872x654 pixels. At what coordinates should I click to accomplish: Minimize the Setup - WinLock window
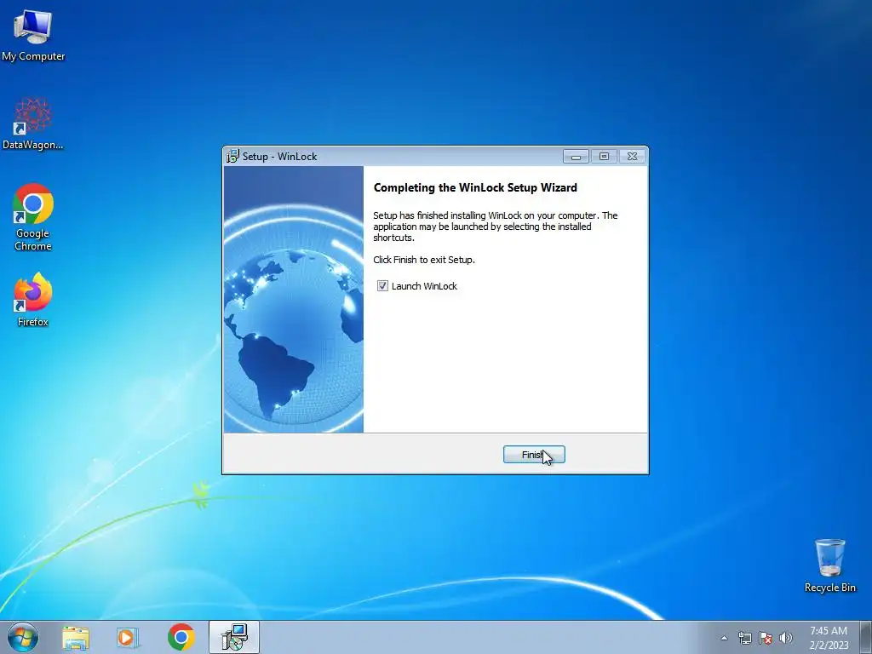(x=576, y=157)
